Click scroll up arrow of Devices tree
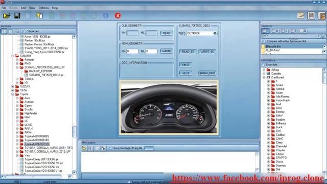The height and width of the screenshot is (184, 327). pos(74,37)
